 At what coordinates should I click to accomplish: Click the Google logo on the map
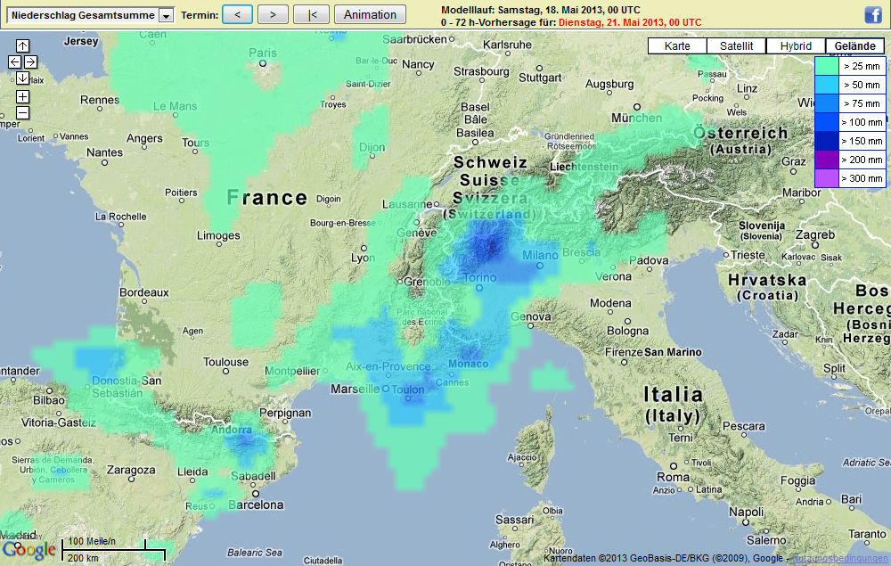(x=29, y=550)
